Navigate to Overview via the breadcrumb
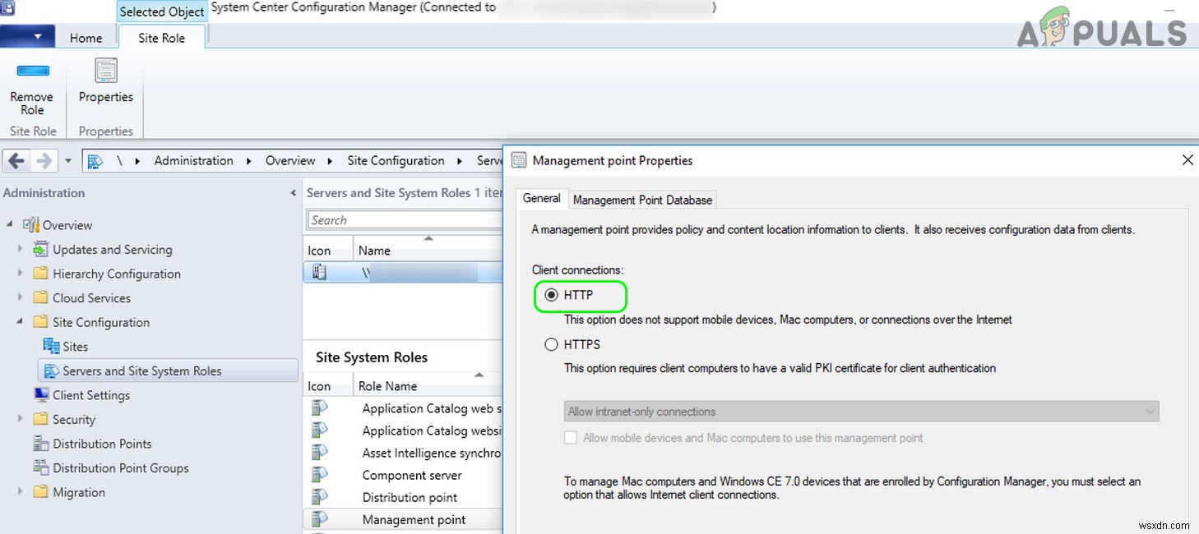Image resolution: width=1199 pixels, height=534 pixels. (290, 160)
